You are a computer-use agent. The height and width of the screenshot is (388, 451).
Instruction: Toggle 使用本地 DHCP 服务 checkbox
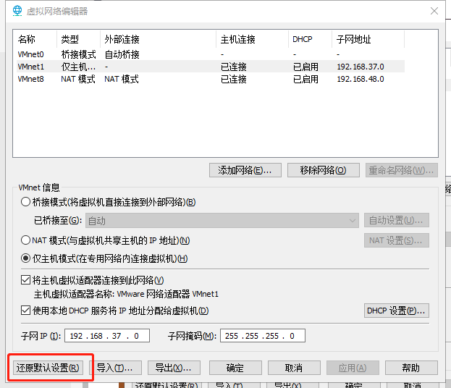(25, 311)
